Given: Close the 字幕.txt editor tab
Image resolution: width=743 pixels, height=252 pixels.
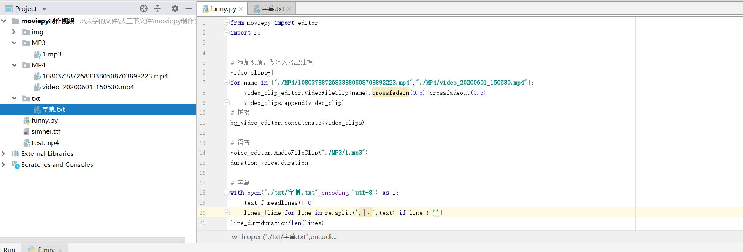Looking at the screenshot, I should point(289,9).
